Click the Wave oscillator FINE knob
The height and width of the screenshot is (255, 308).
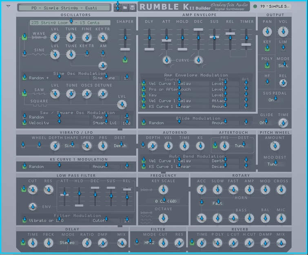[x=86, y=37]
